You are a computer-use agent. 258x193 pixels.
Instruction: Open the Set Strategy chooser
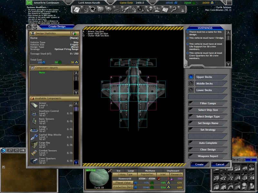(x=208, y=130)
